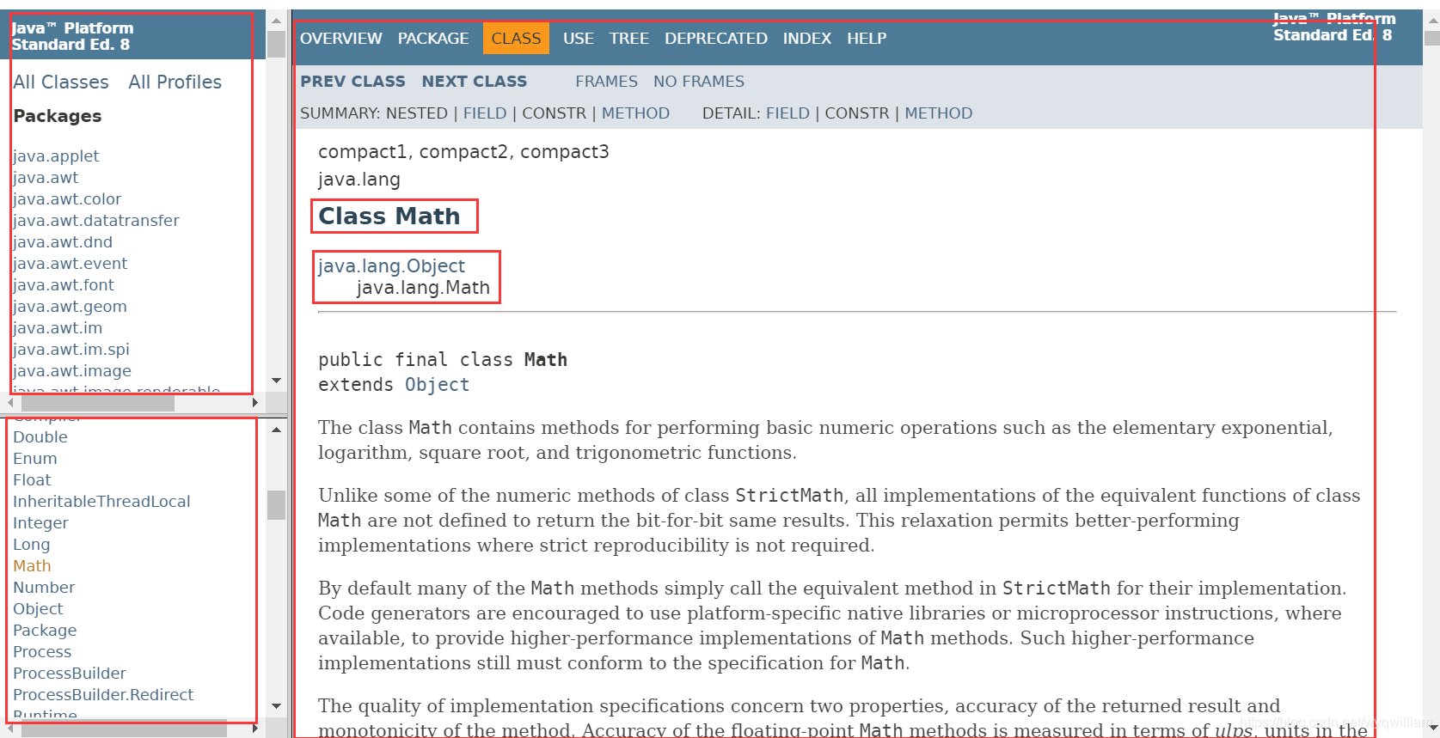Click the class list vertical scrollbar thumb
The height and width of the screenshot is (738, 1440).
pyautogui.click(x=276, y=505)
